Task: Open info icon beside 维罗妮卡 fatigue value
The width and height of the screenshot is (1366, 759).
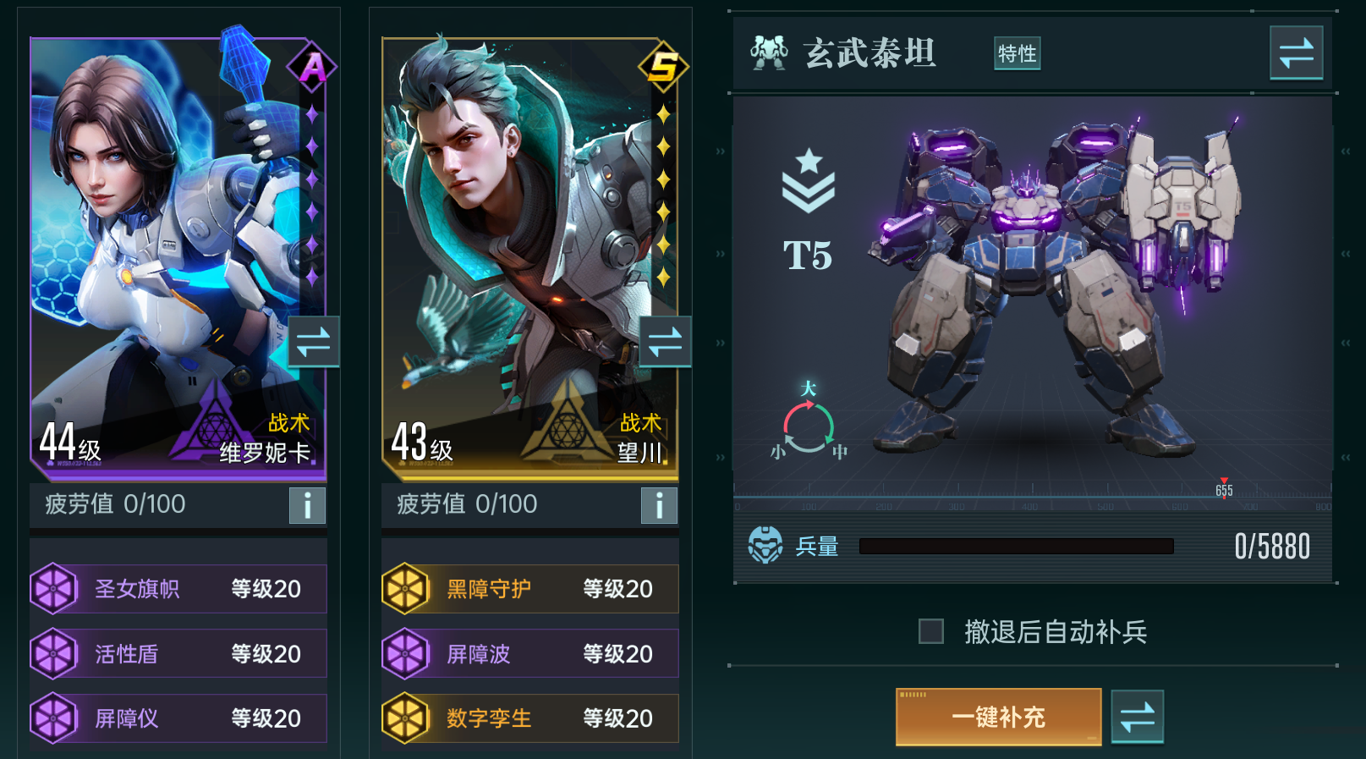Action: click(307, 505)
